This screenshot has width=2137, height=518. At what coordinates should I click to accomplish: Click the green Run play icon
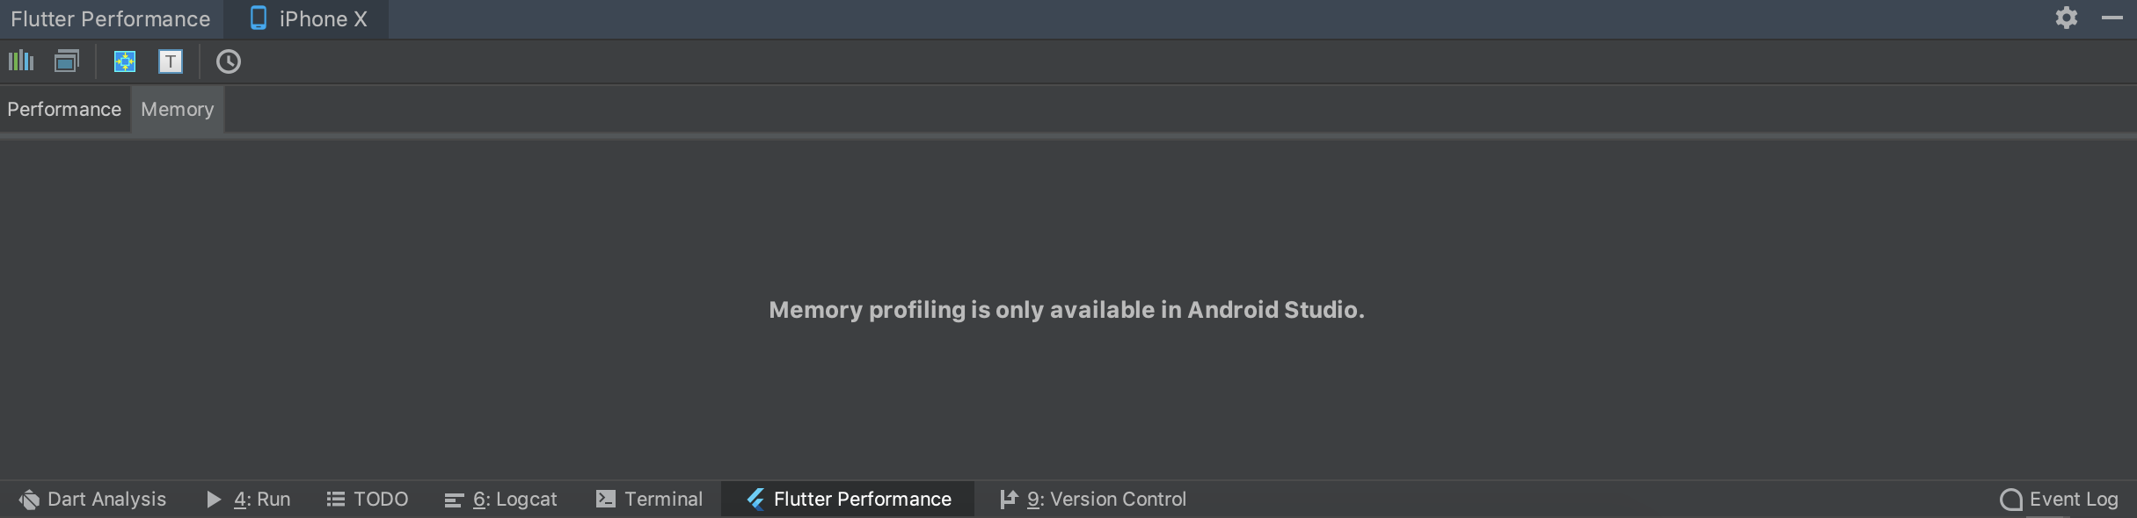pos(212,499)
